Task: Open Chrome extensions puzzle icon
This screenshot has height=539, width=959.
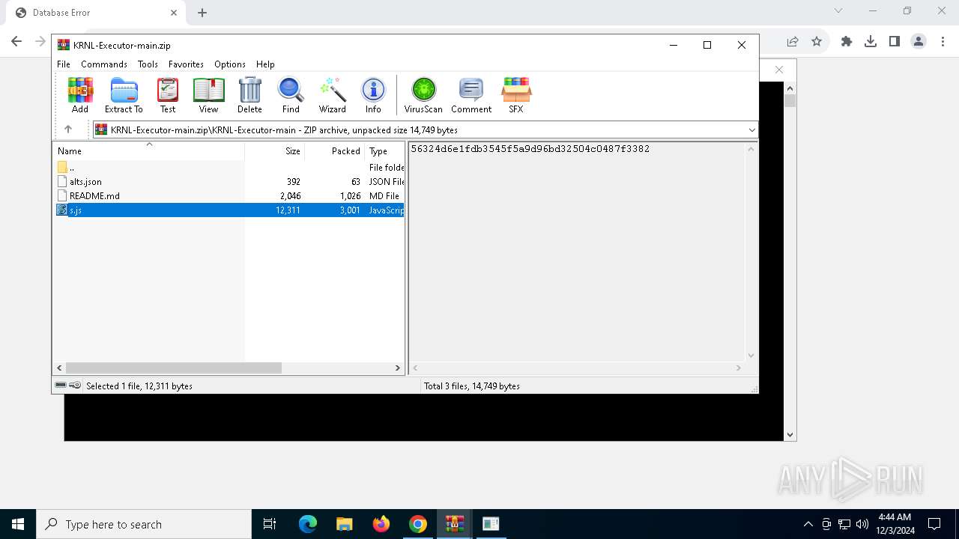Action: coord(847,41)
